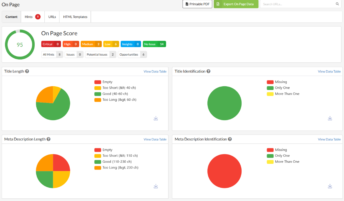Click the search magnifier icon
This screenshot has width=344, height=201.
point(337,4)
